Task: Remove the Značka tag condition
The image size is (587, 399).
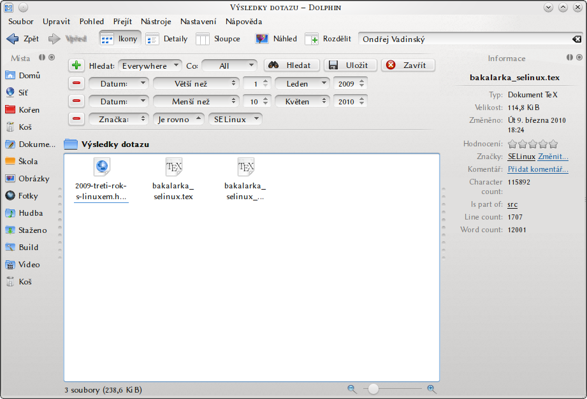Action: point(76,119)
